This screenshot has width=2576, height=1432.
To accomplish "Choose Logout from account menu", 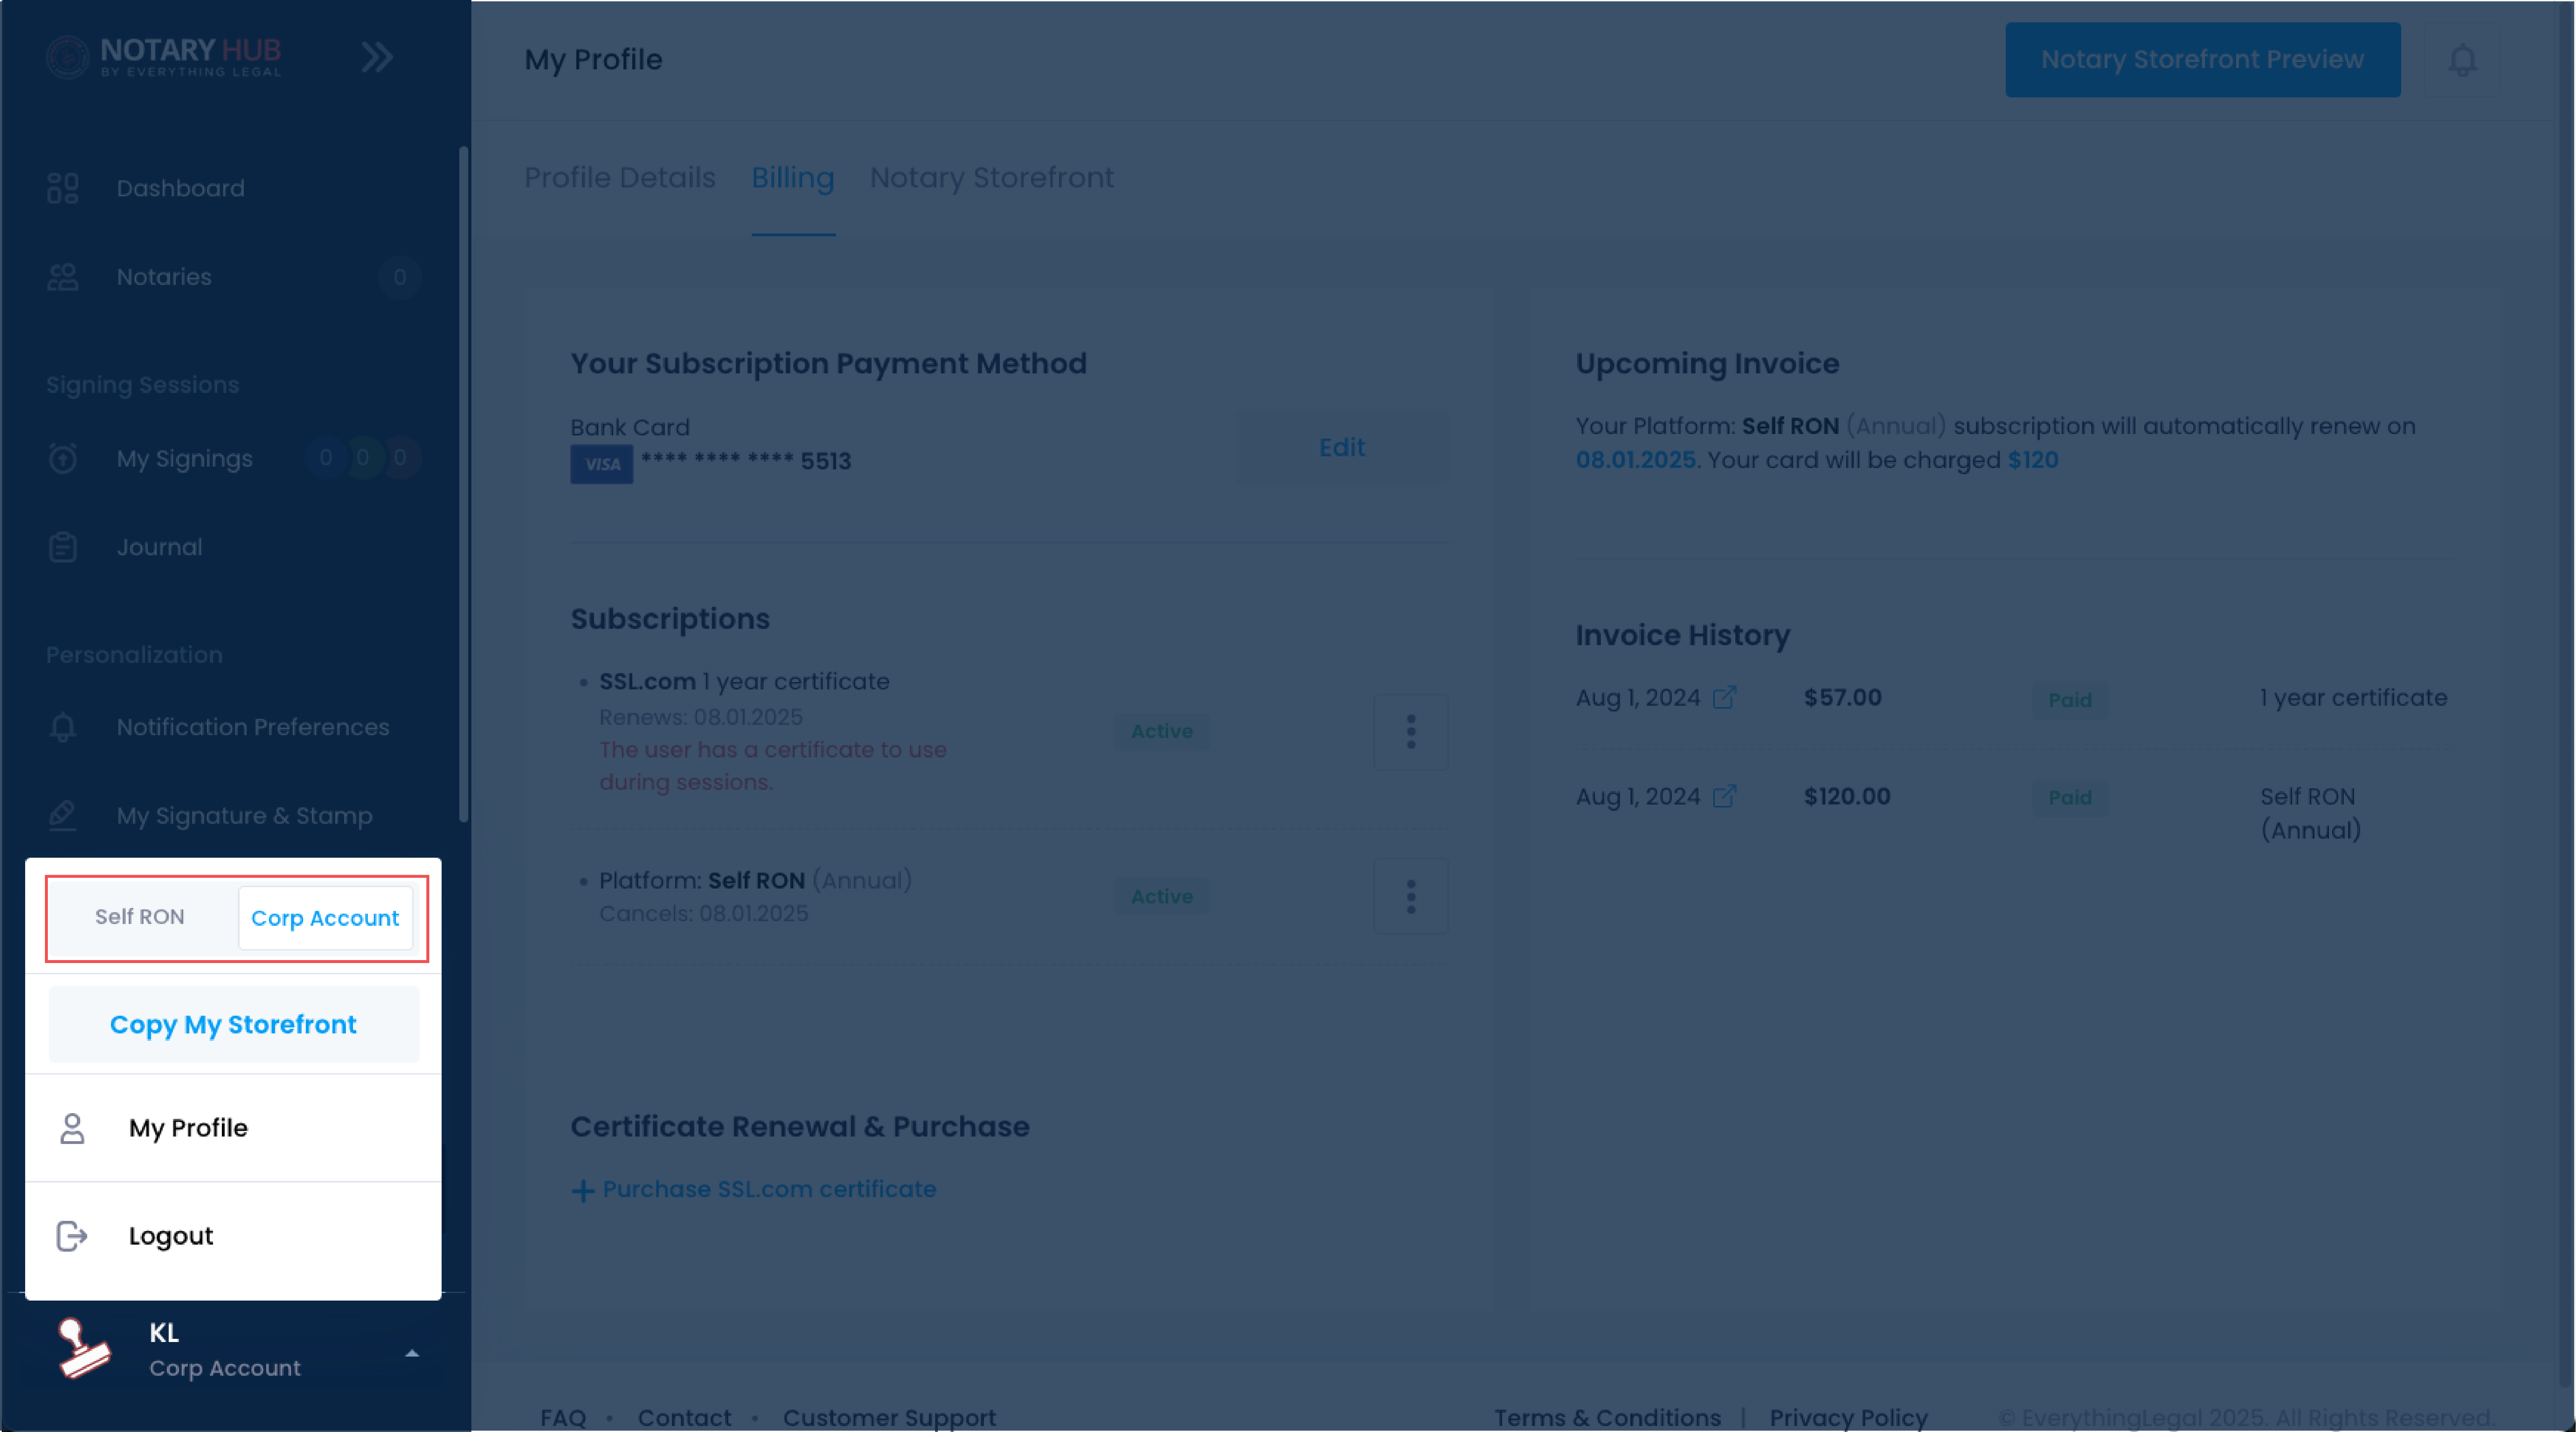I will click(x=233, y=1236).
